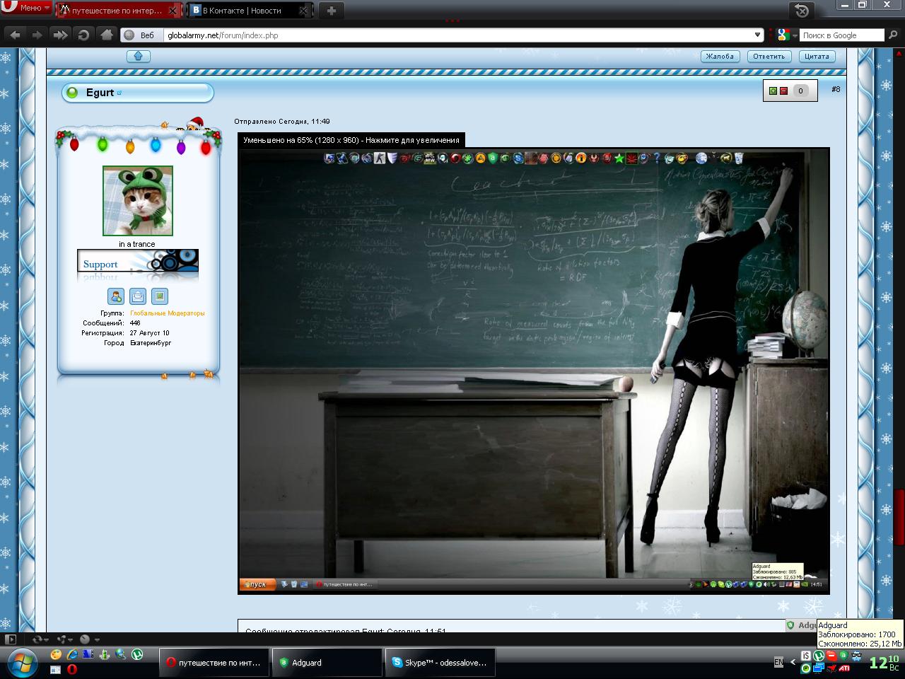905x679 pixels.
Task: Click the EN language indicator
Action: [x=778, y=662]
